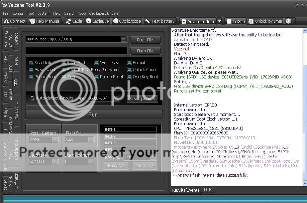This screenshot has width=307, height=203.
Task: Click the bottom blue progress bar
Action: click(x=155, y=199)
